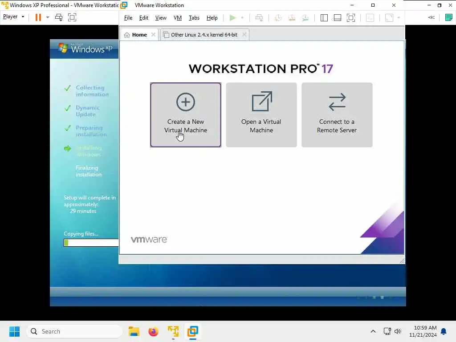Toggle the library sidebar panel icon

tap(324, 18)
